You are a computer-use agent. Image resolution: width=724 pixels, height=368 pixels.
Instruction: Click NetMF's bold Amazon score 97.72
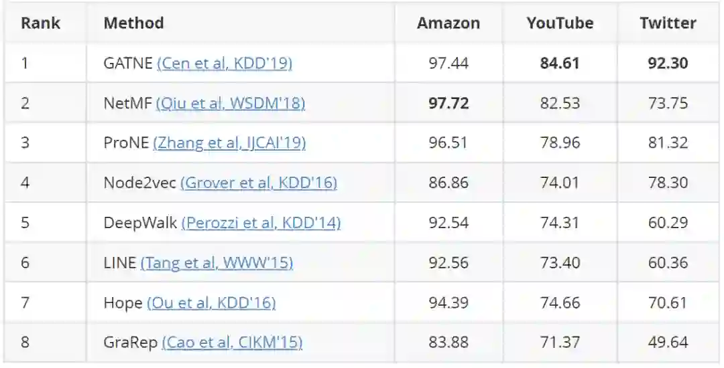coord(448,103)
